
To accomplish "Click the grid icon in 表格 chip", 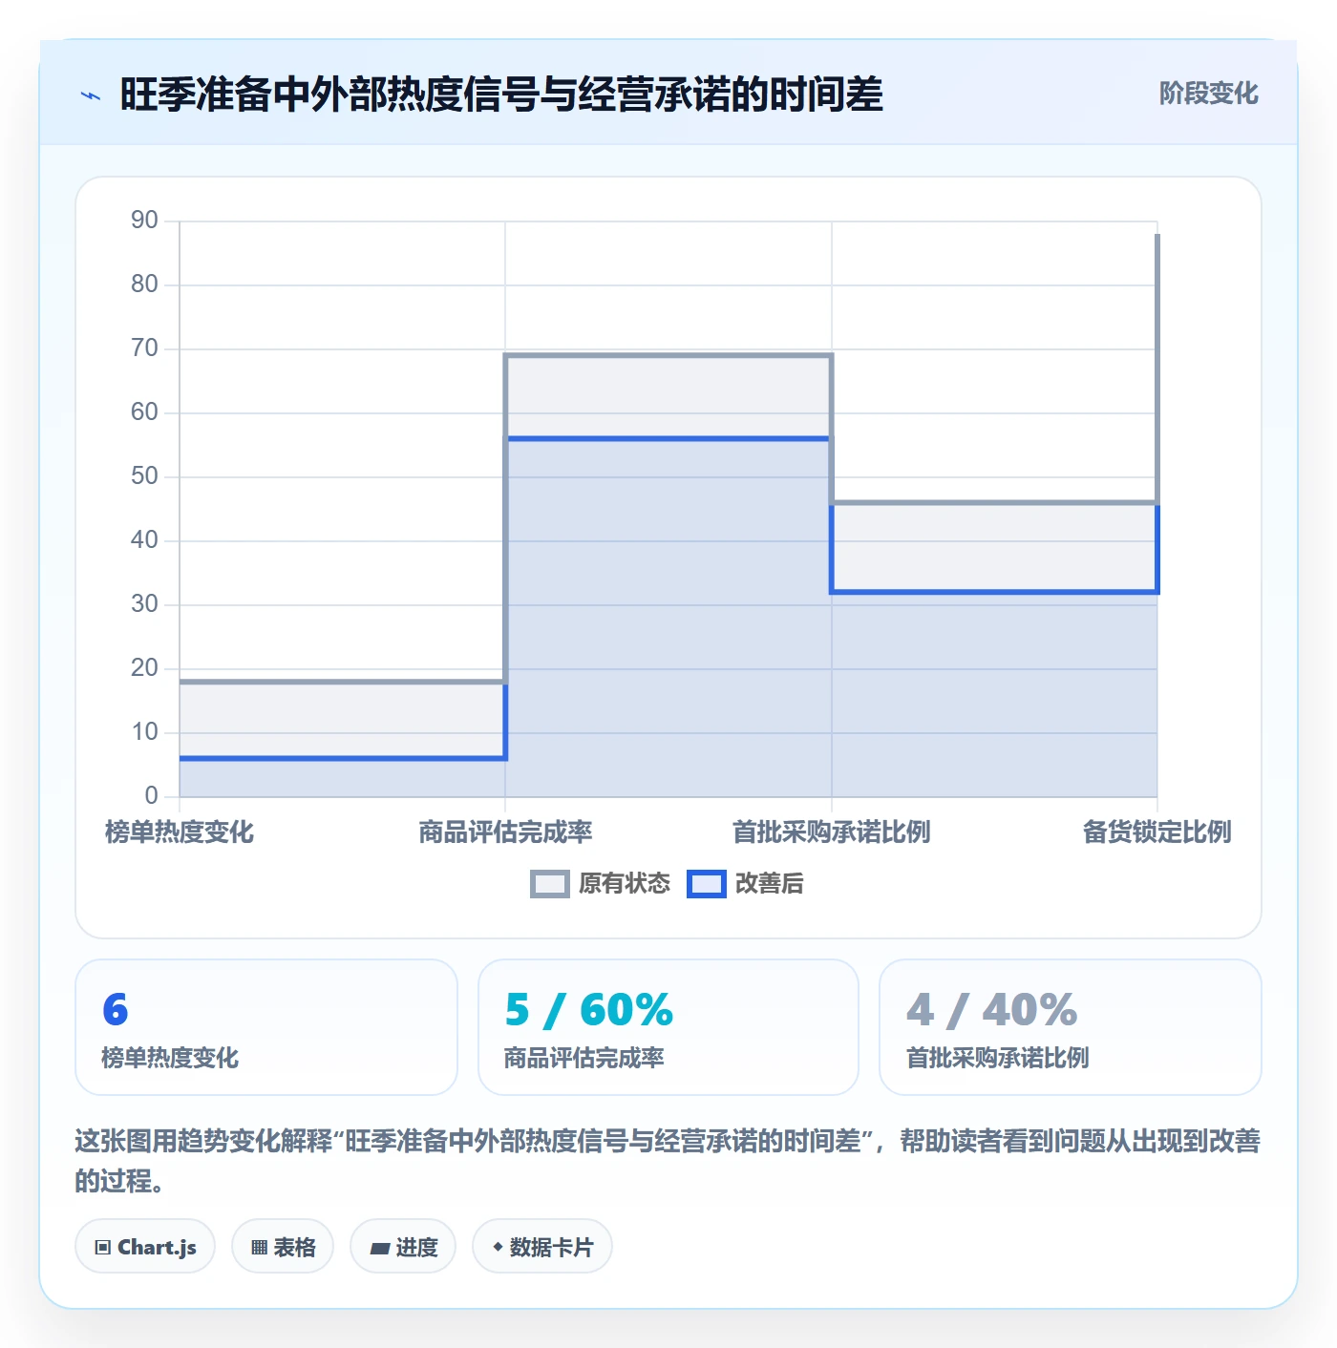I will coord(259,1248).
